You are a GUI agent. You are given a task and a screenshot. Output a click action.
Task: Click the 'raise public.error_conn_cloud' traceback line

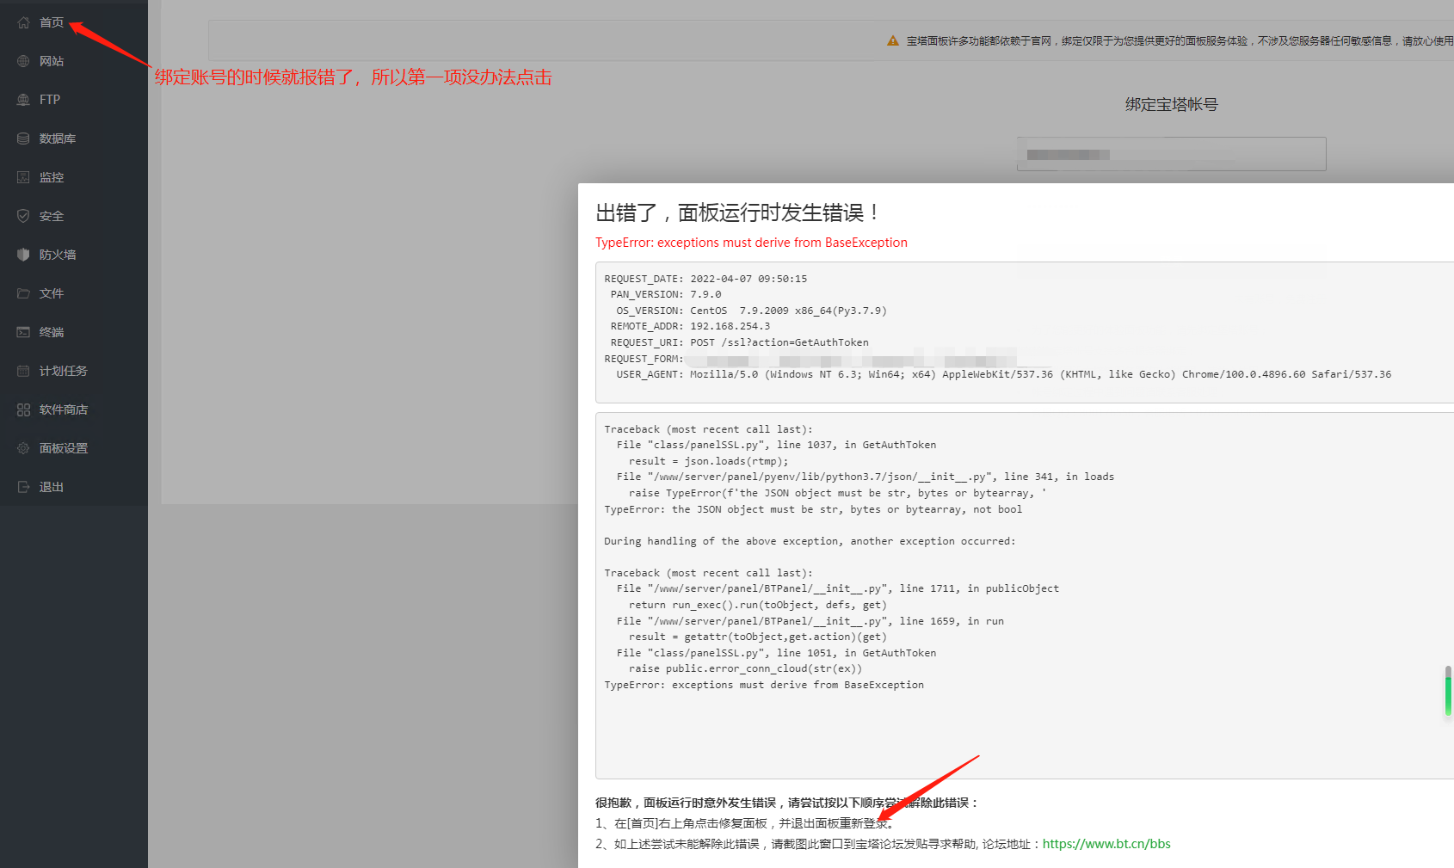coord(745,668)
